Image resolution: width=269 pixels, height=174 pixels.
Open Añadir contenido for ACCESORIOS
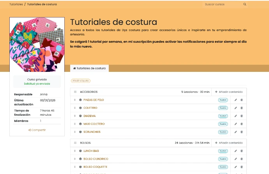(228, 92)
